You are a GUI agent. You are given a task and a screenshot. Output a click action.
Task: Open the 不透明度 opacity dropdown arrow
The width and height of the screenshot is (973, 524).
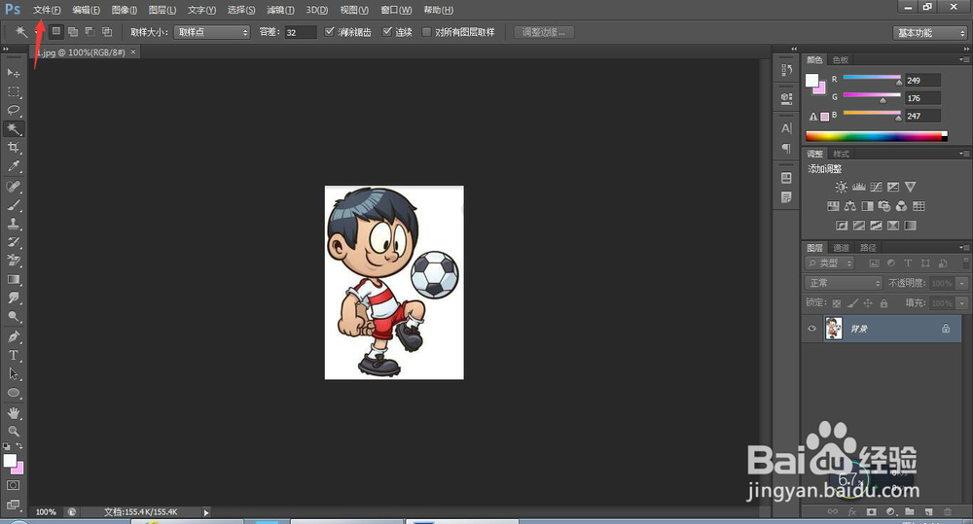click(x=962, y=283)
